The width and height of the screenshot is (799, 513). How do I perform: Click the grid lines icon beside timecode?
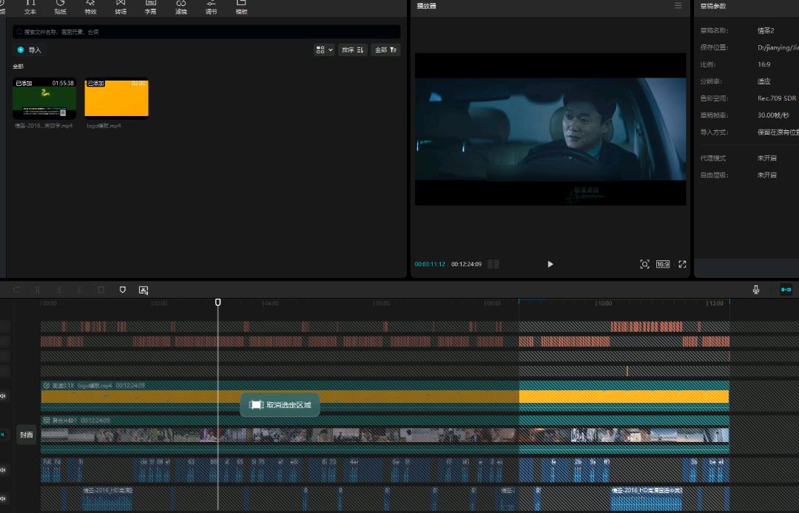(493, 264)
